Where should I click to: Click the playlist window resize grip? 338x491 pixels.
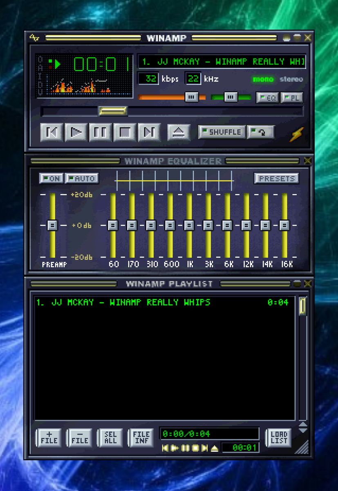[x=302, y=447]
